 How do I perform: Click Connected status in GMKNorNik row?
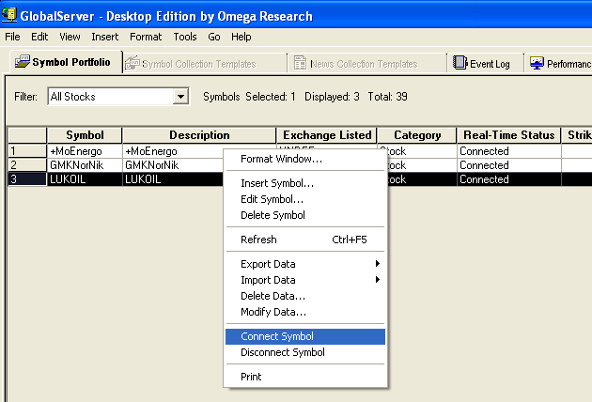pyautogui.click(x=509, y=165)
